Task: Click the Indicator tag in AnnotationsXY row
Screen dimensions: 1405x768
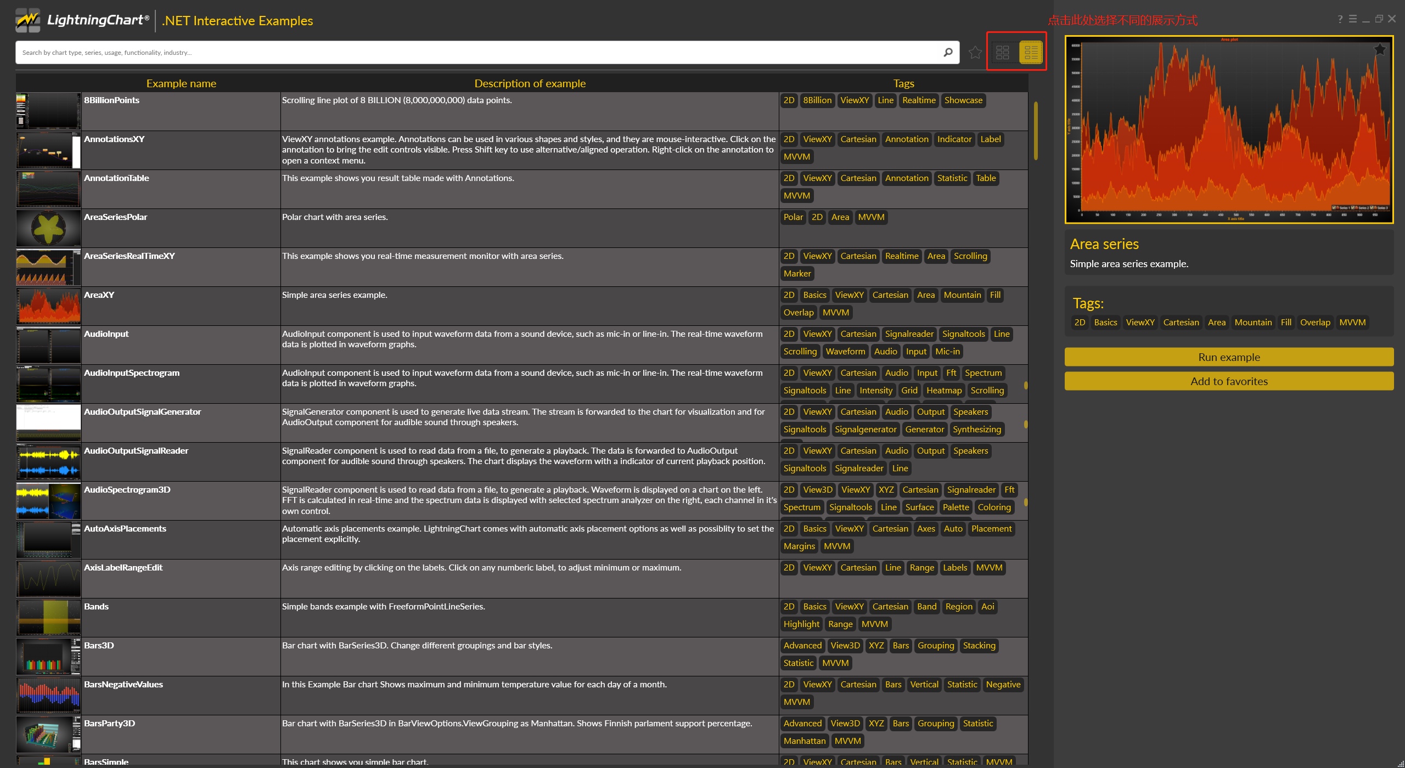Action: (x=954, y=139)
